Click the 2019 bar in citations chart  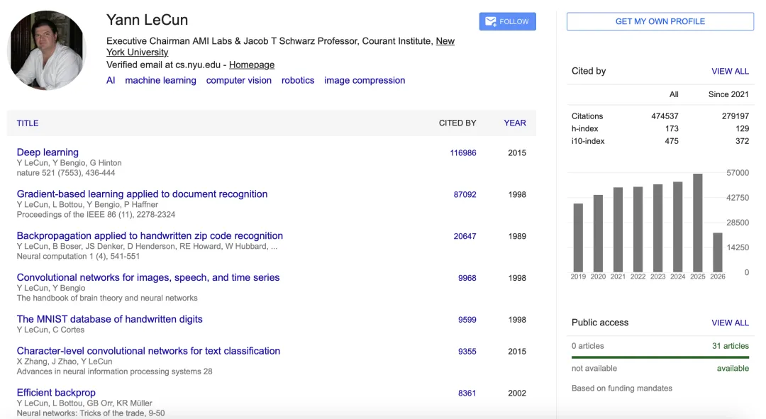click(578, 238)
